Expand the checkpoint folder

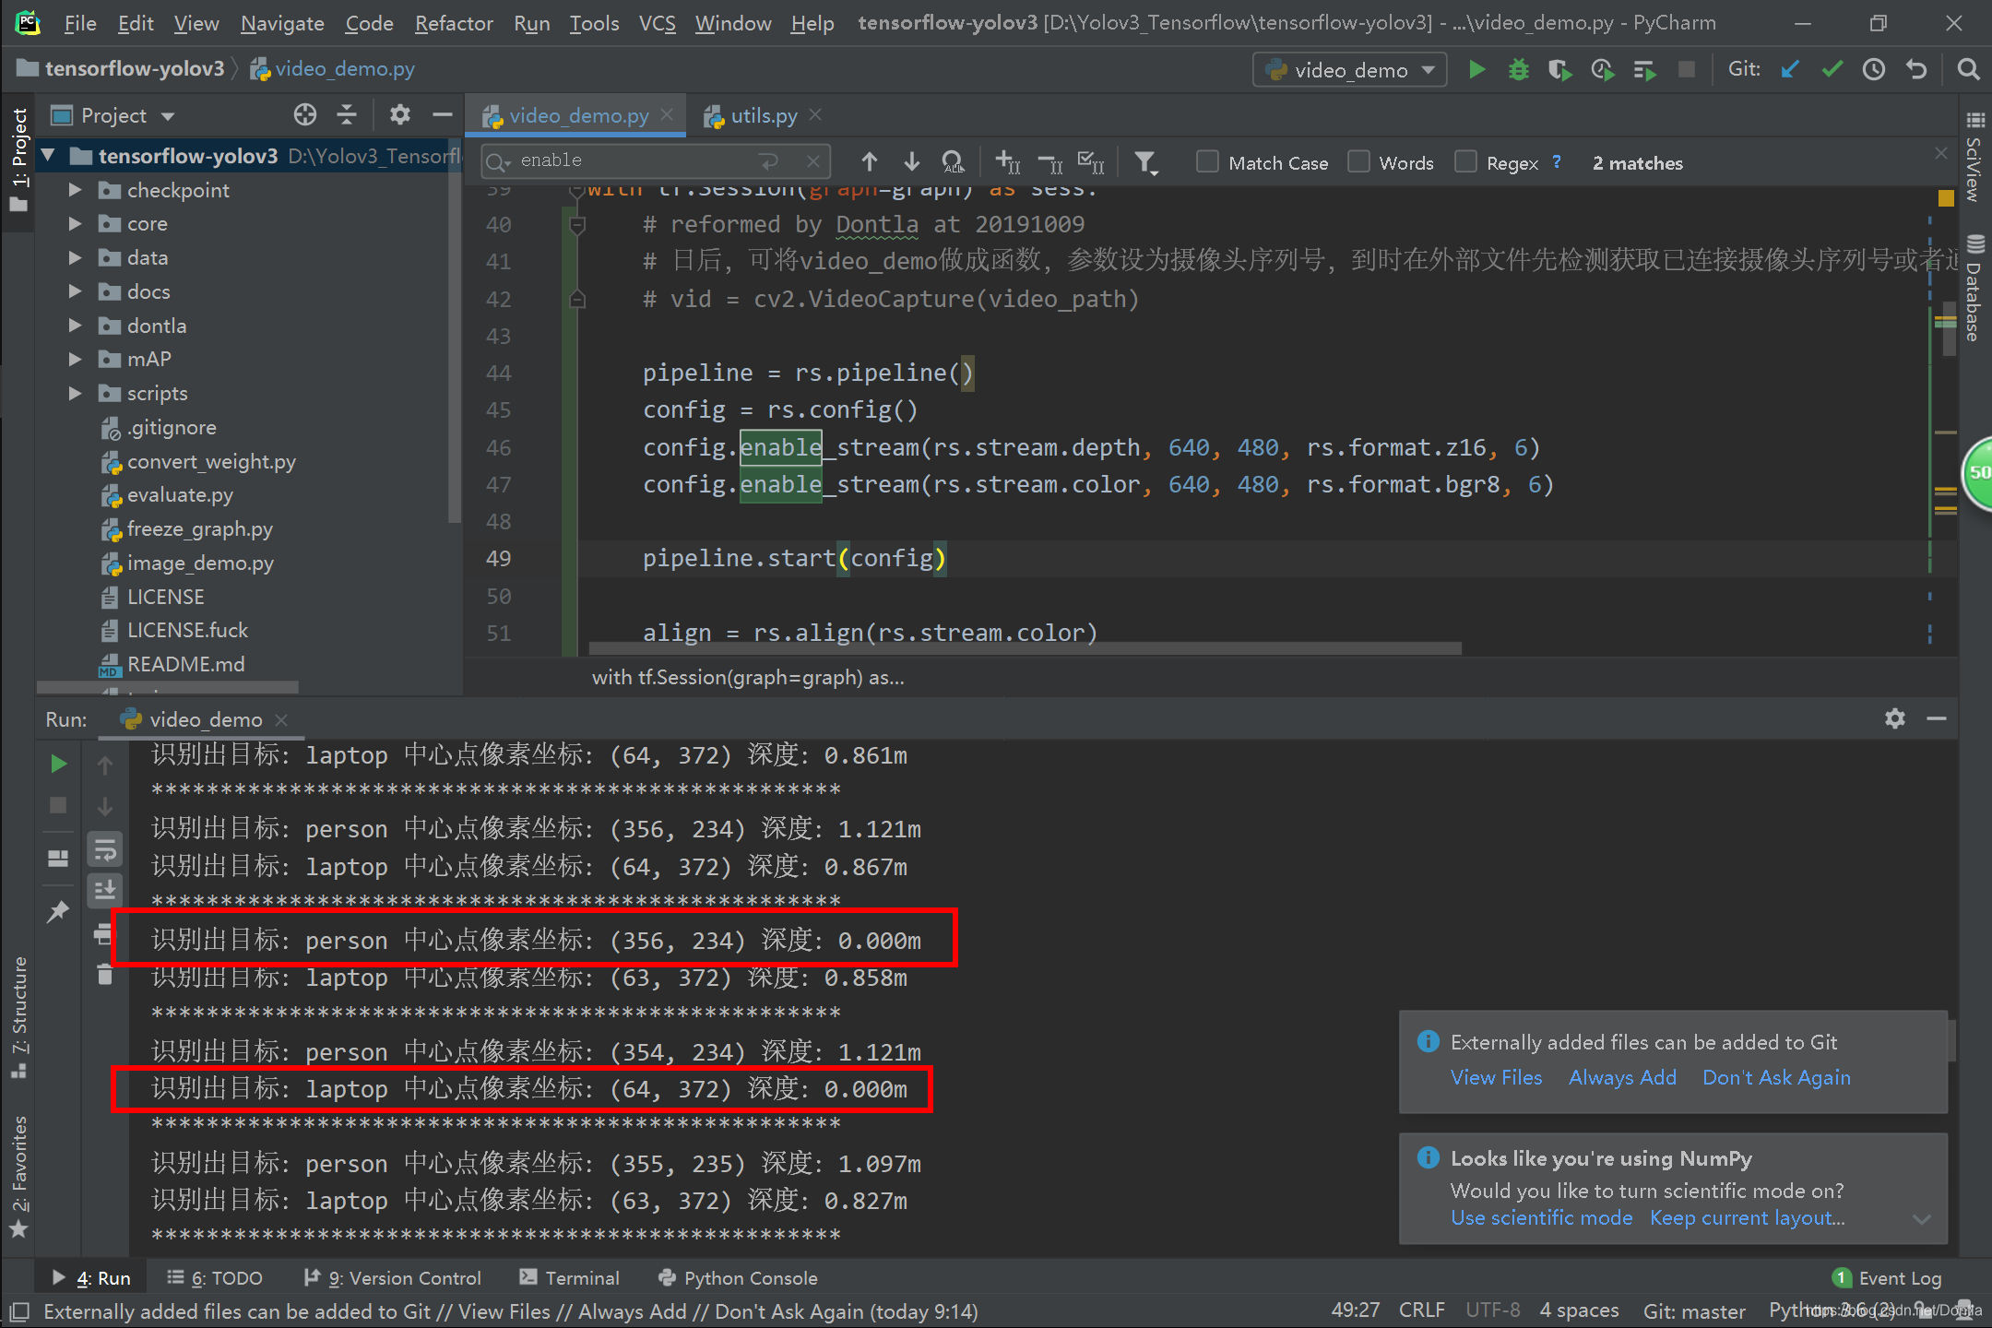[76, 190]
